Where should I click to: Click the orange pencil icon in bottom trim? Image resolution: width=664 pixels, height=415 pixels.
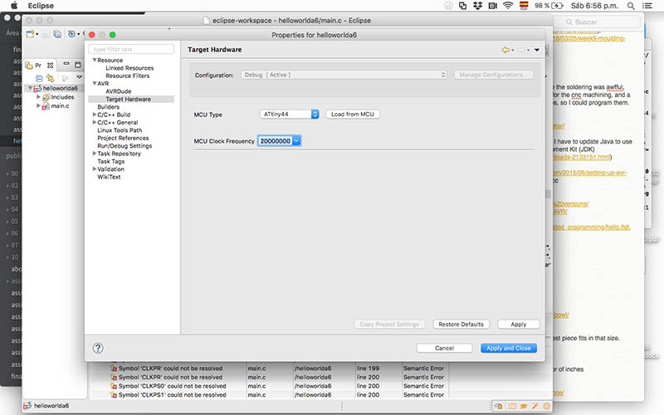pos(535,406)
